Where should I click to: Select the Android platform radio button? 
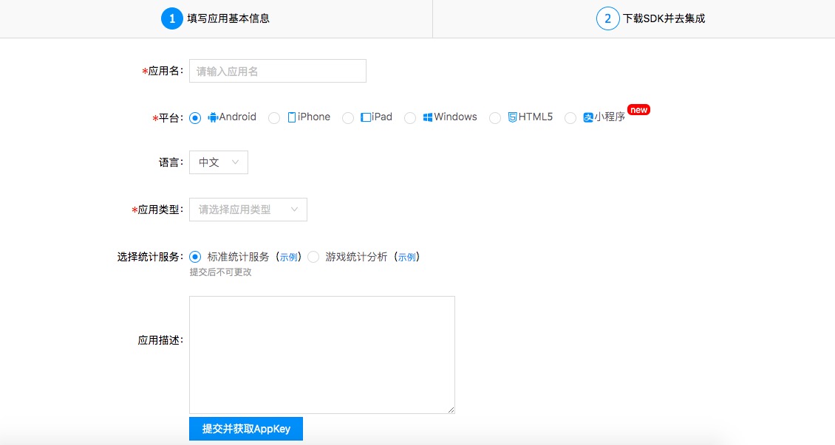[x=195, y=118]
